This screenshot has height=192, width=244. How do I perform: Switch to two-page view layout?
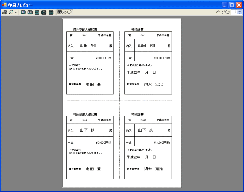click(30, 12)
